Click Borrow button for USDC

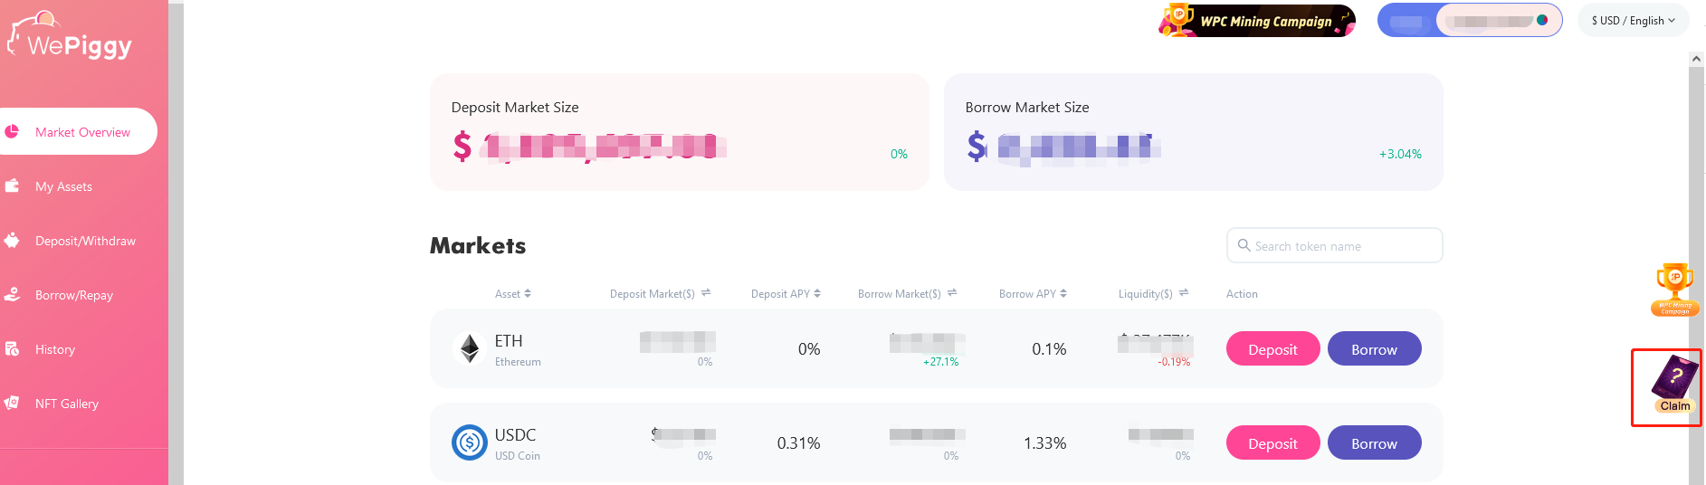(x=1374, y=443)
